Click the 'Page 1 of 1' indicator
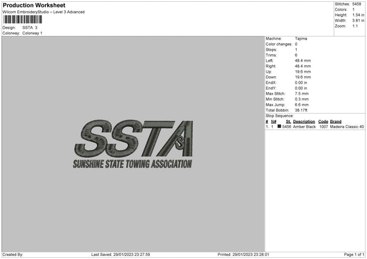Screen dimensions: 367x259 [354, 254]
